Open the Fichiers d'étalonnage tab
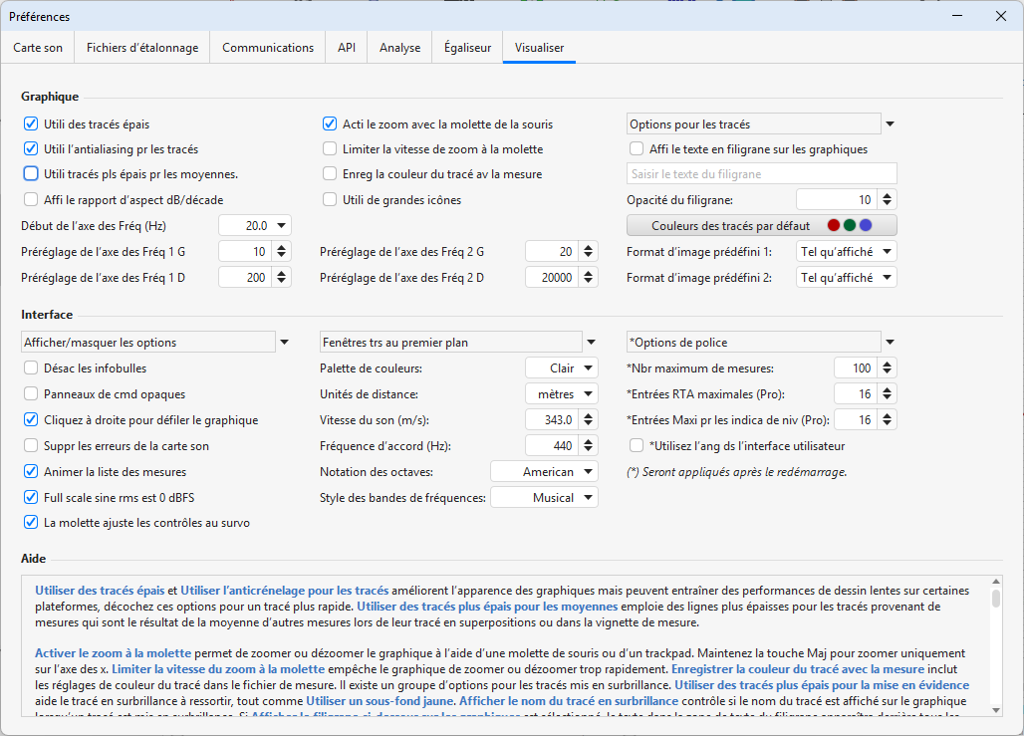The height and width of the screenshot is (736, 1024). click(142, 48)
